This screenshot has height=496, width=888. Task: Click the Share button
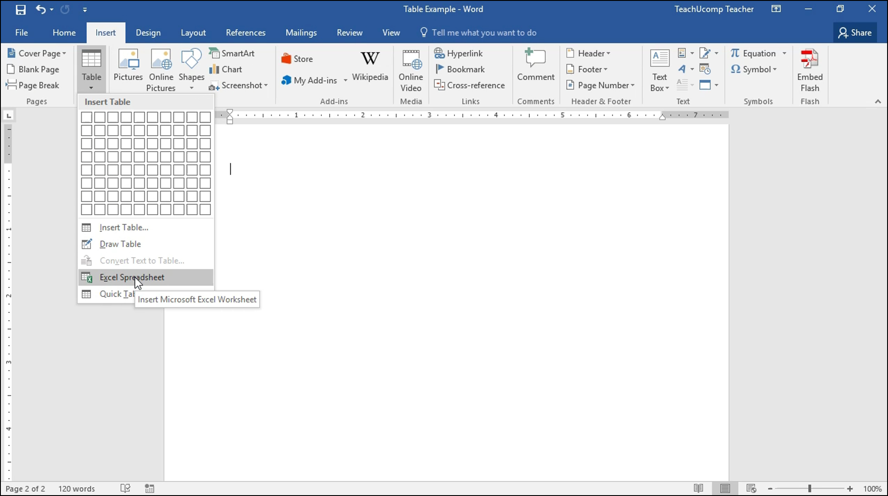pyautogui.click(x=854, y=32)
